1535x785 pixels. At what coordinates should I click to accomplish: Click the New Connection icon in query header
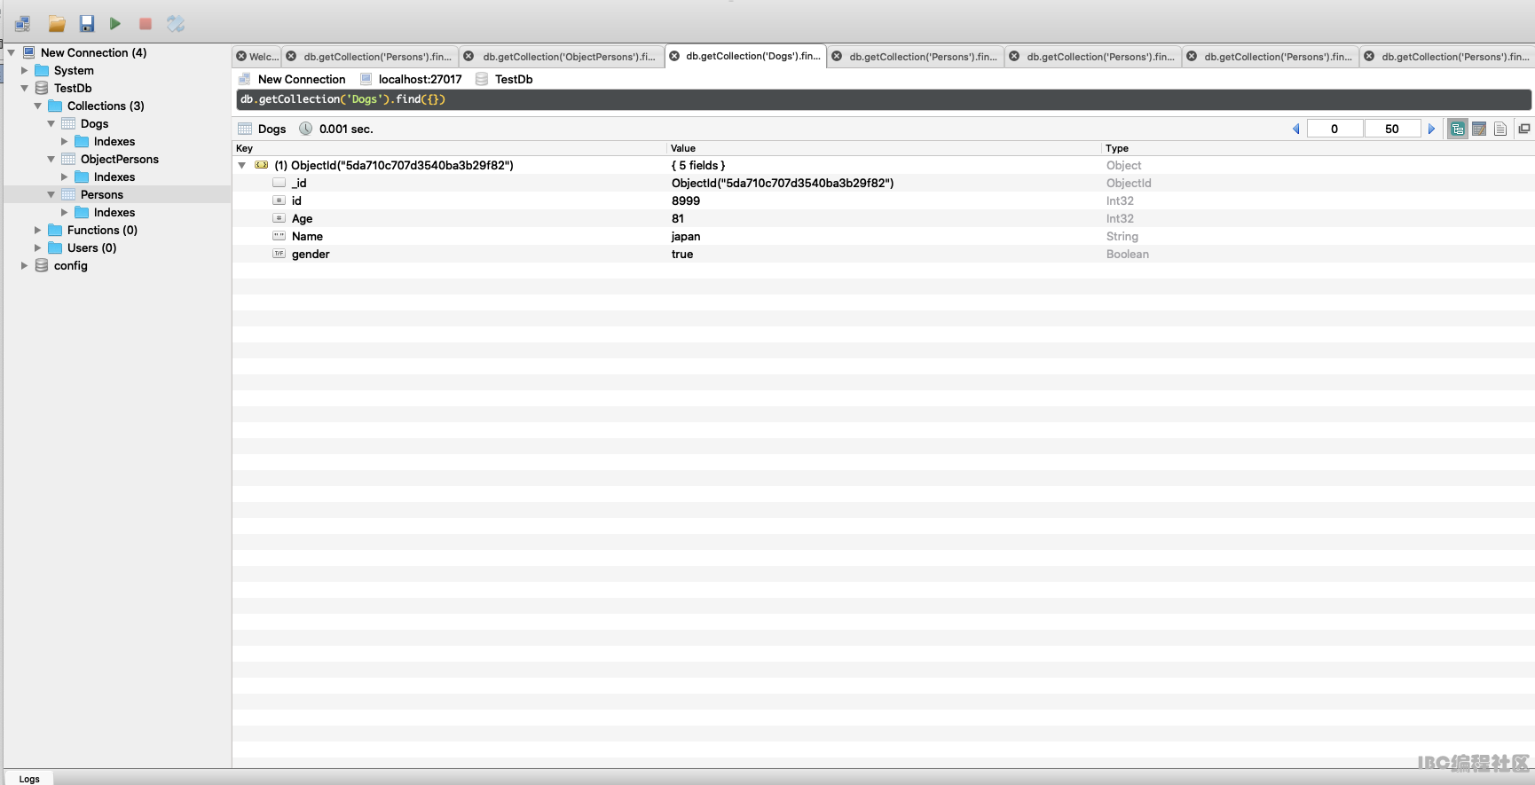244,79
